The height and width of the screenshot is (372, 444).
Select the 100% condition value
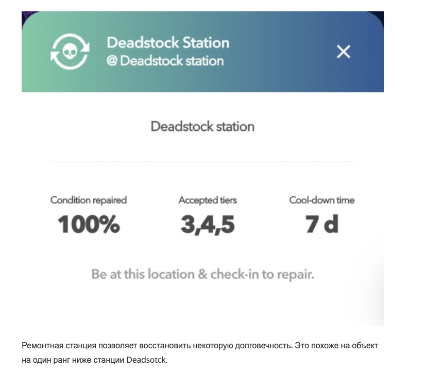[x=89, y=224]
